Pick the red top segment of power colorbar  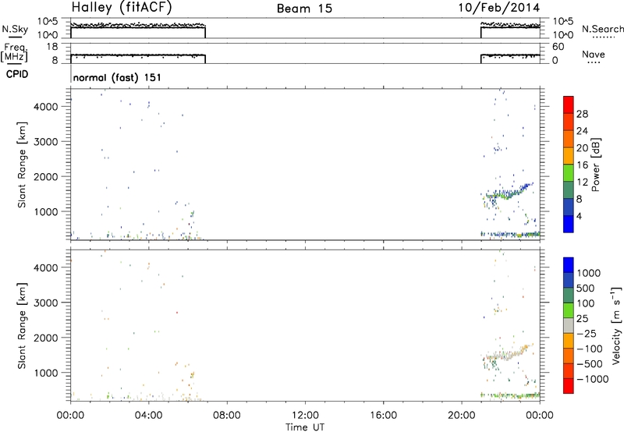coord(569,104)
